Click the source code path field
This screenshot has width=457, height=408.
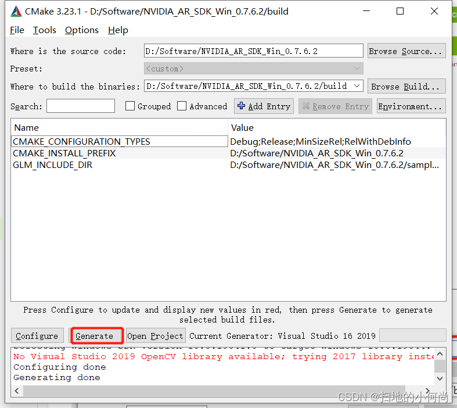(253, 51)
